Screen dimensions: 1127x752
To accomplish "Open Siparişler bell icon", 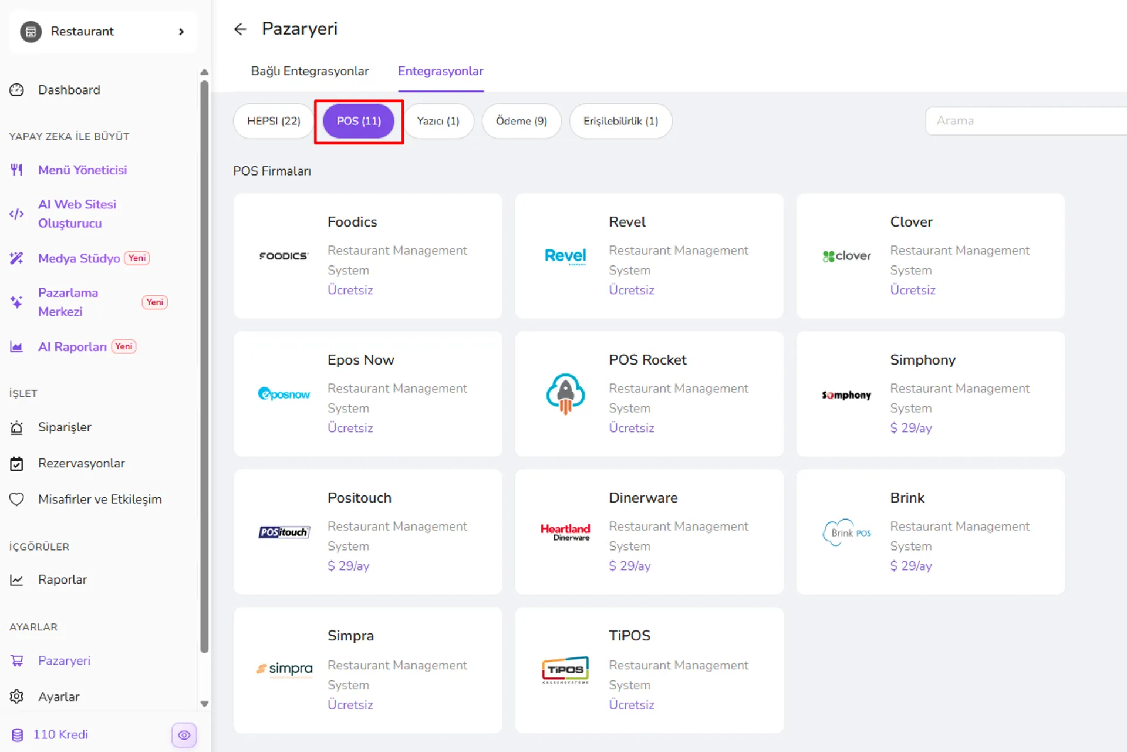I will (x=17, y=427).
